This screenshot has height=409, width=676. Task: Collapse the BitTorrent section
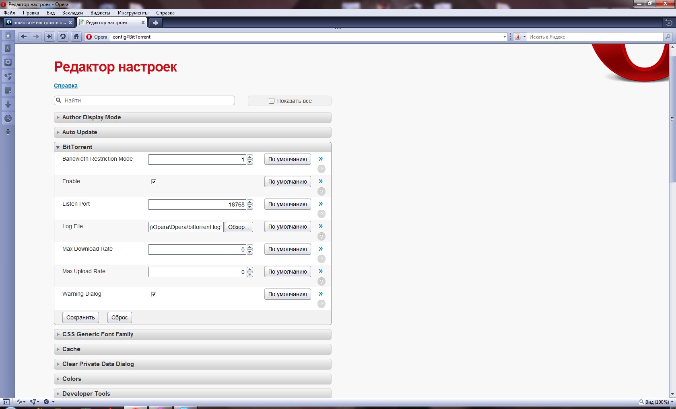[193, 147]
